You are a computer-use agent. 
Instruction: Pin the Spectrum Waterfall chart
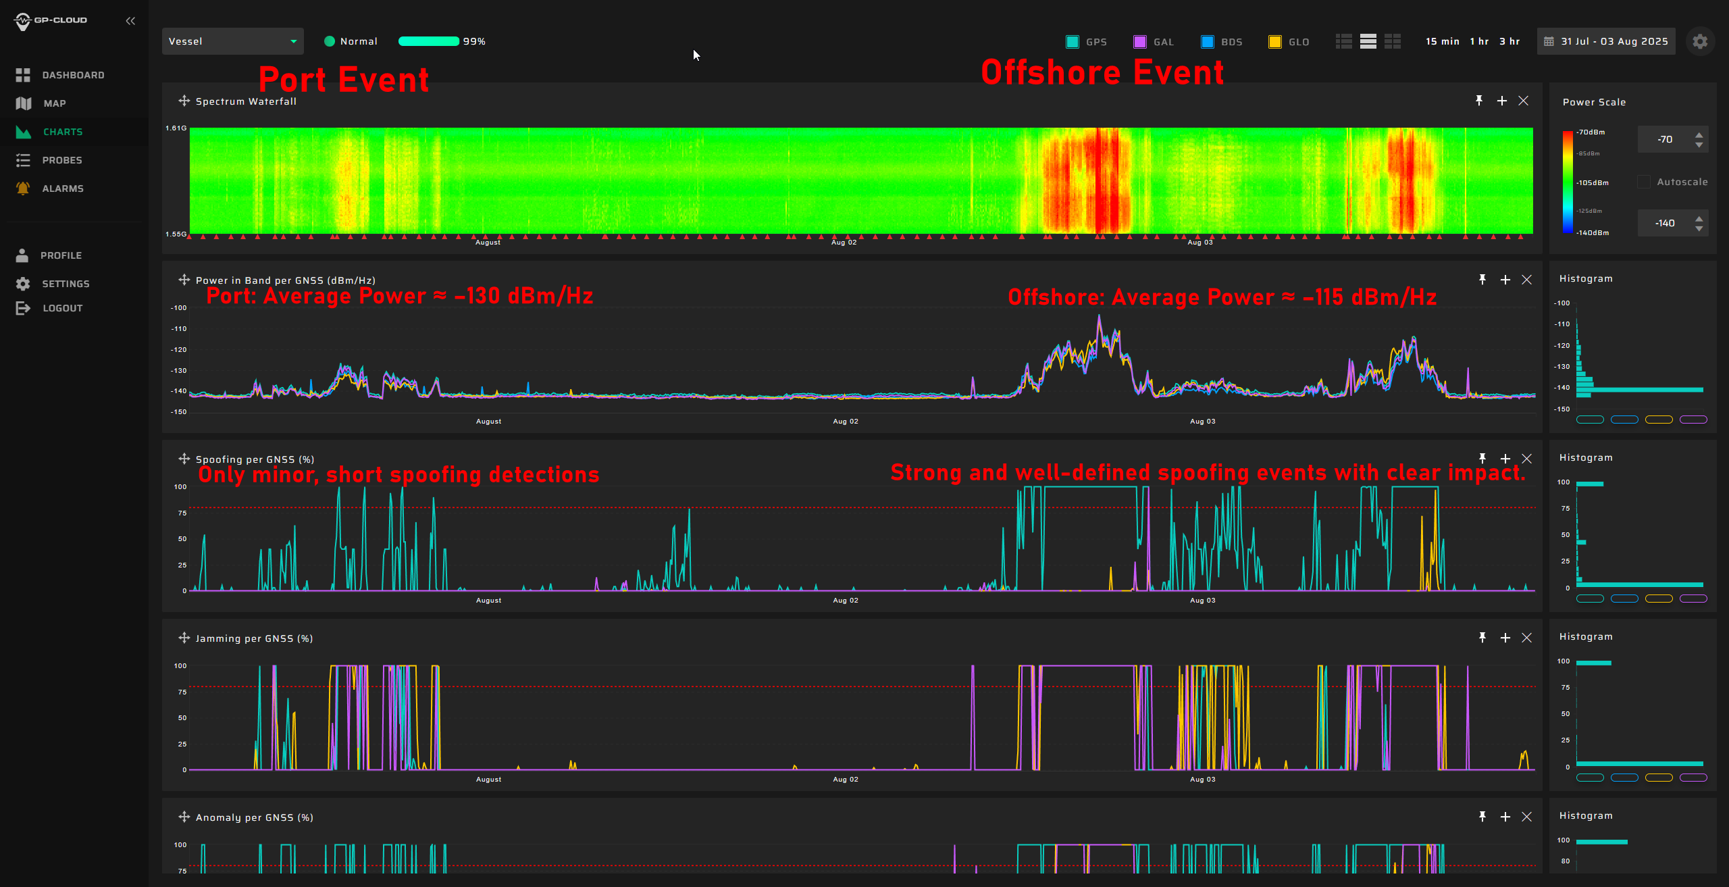point(1479,101)
